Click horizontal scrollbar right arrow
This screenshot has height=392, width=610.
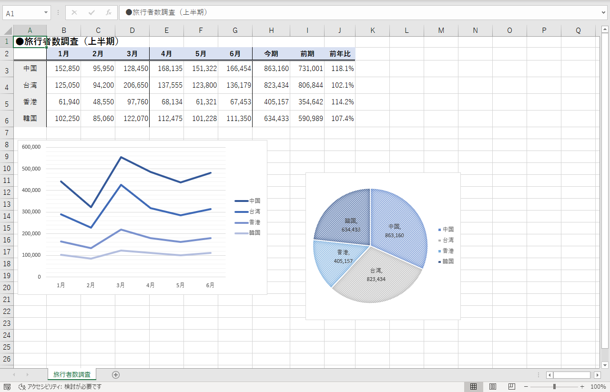[597, 375]
